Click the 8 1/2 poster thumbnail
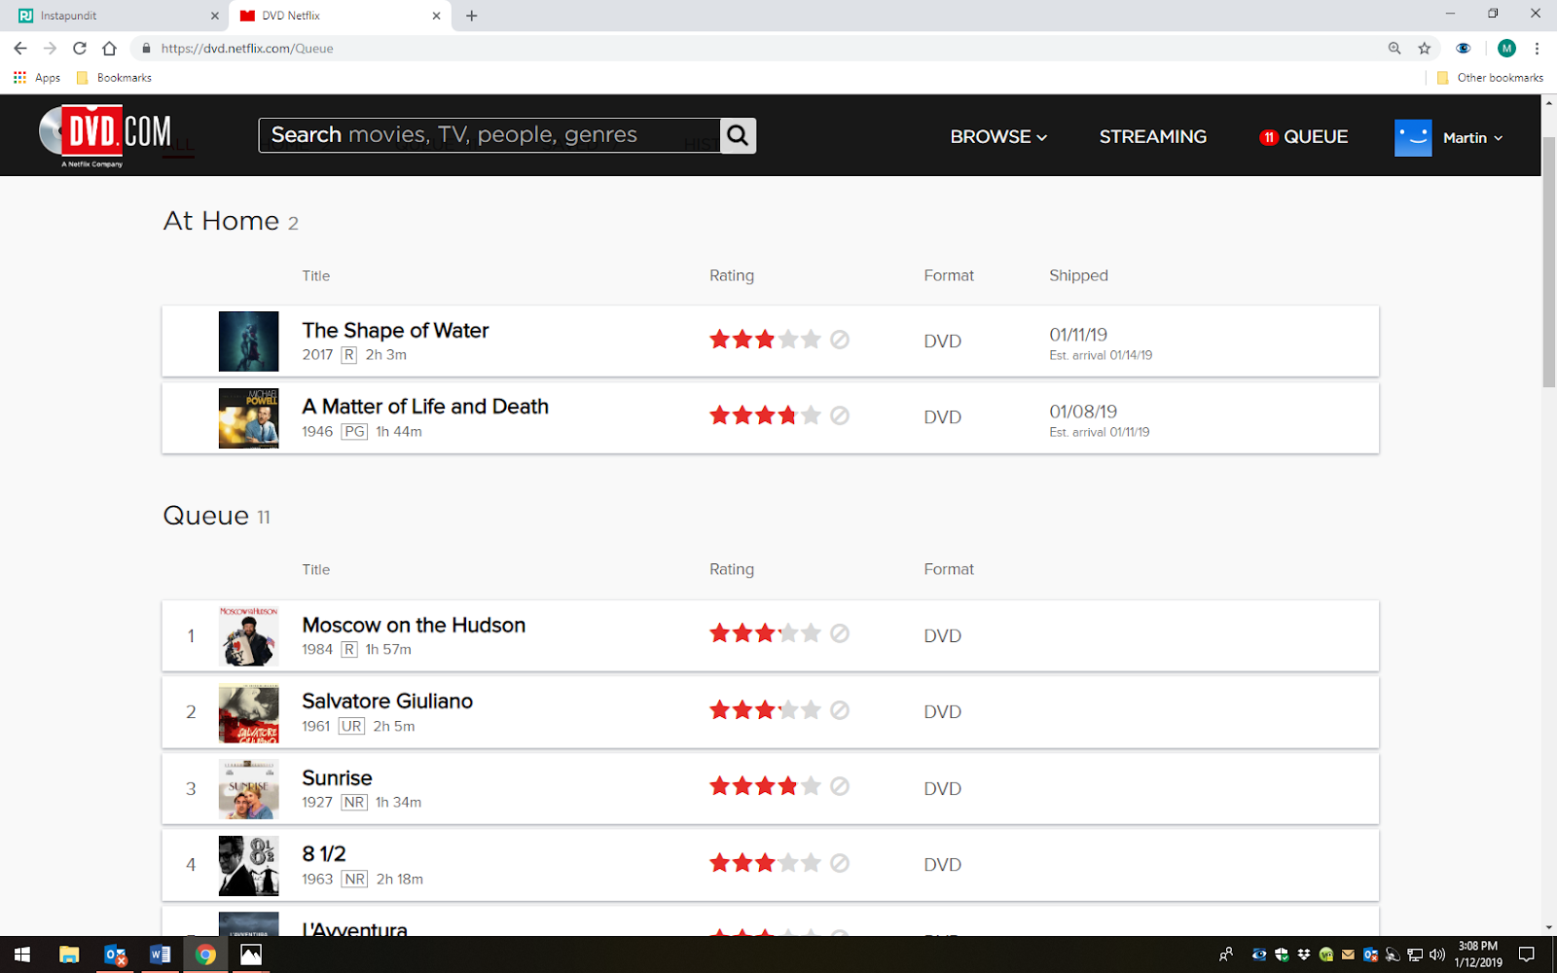This screenshot has height=973, width=1557. click(x=248, y=866)
